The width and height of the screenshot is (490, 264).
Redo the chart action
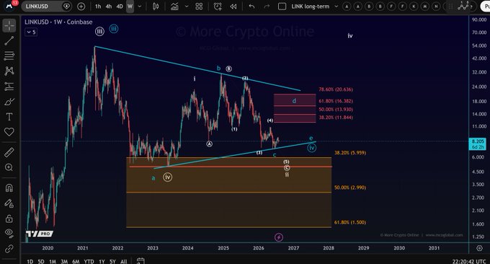(x=267, y=6)
